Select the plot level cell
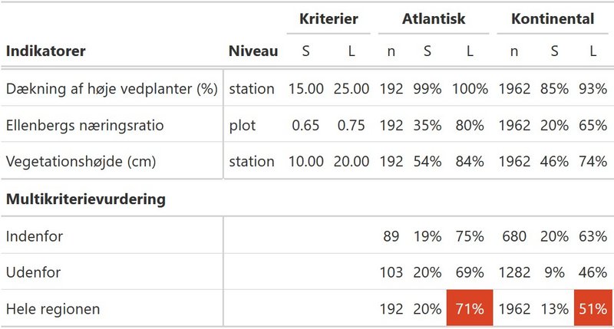Viewport: 614px width, 329px height. point(243,126)
